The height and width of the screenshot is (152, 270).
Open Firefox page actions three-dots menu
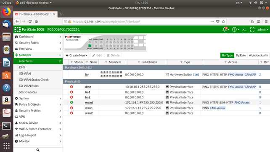pyautogui.click(x=212, y=21)
